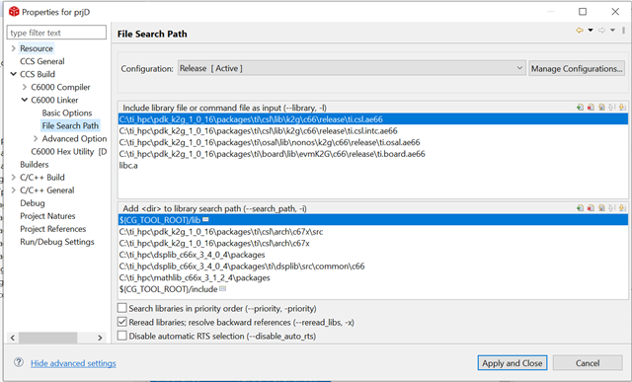Screen dimensions: 632x382
Task: Click Delete icon in library file list
Action: coord(591,108)
